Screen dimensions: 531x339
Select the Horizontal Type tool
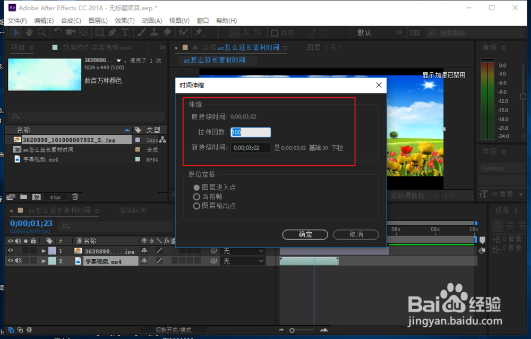(x=124, y=33)
